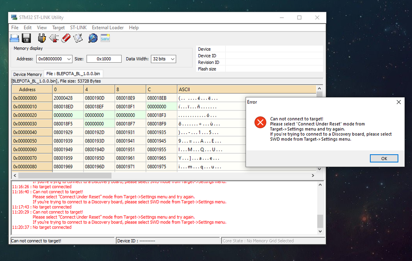
Task: Click OK in the Error dialog
Action: click(384, 158)
